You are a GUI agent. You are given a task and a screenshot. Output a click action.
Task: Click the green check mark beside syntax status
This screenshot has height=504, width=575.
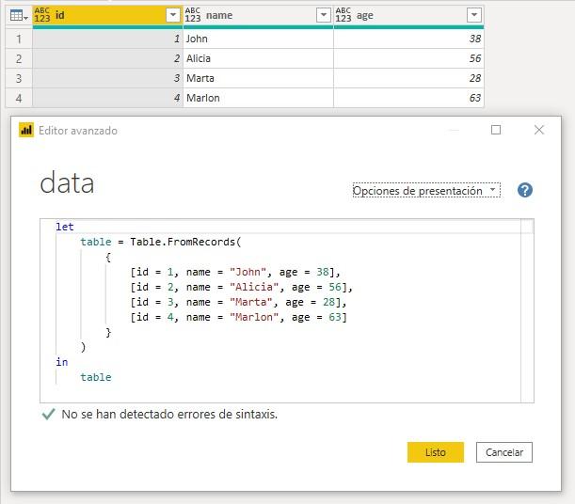48,415
